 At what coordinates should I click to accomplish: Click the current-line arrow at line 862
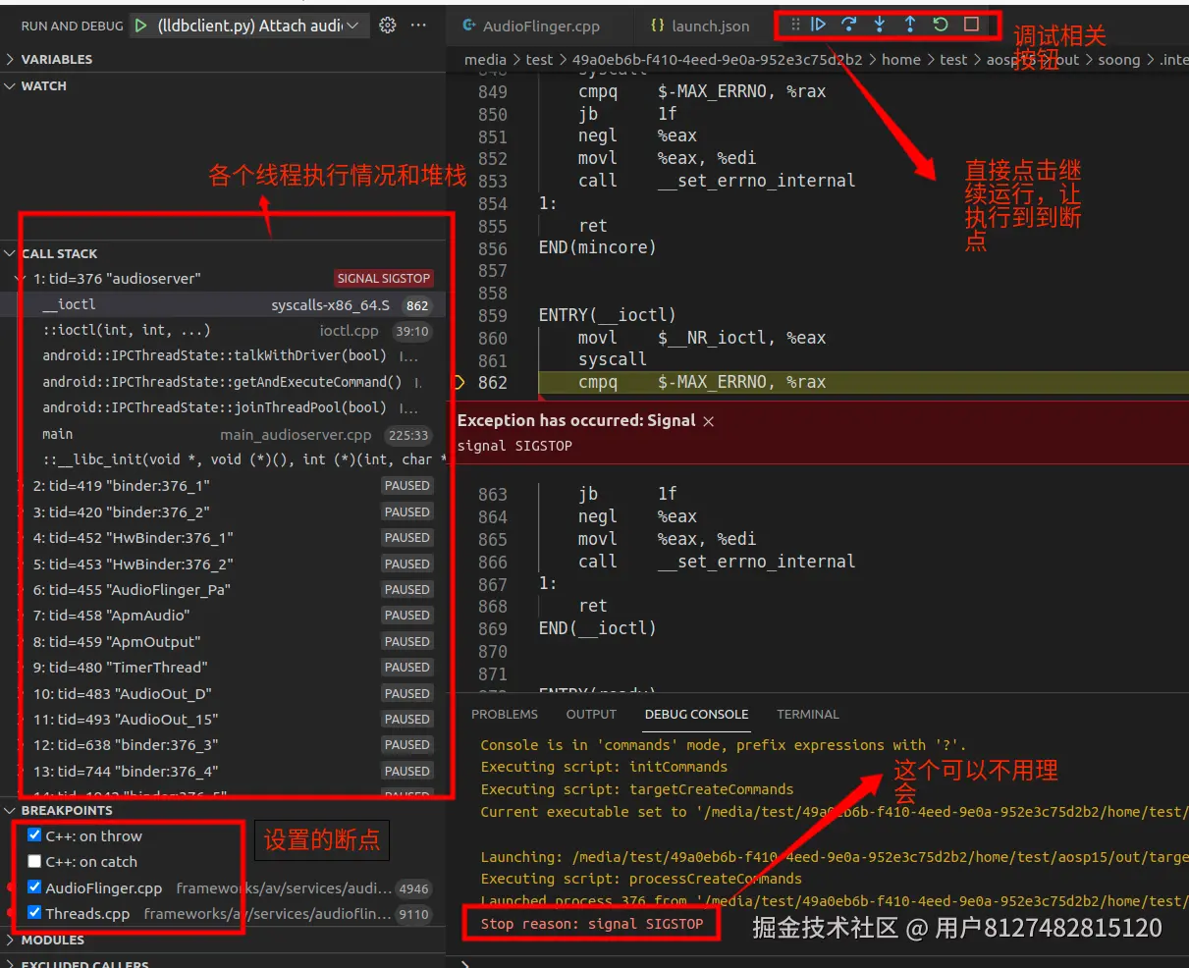[x=459, y=382]
